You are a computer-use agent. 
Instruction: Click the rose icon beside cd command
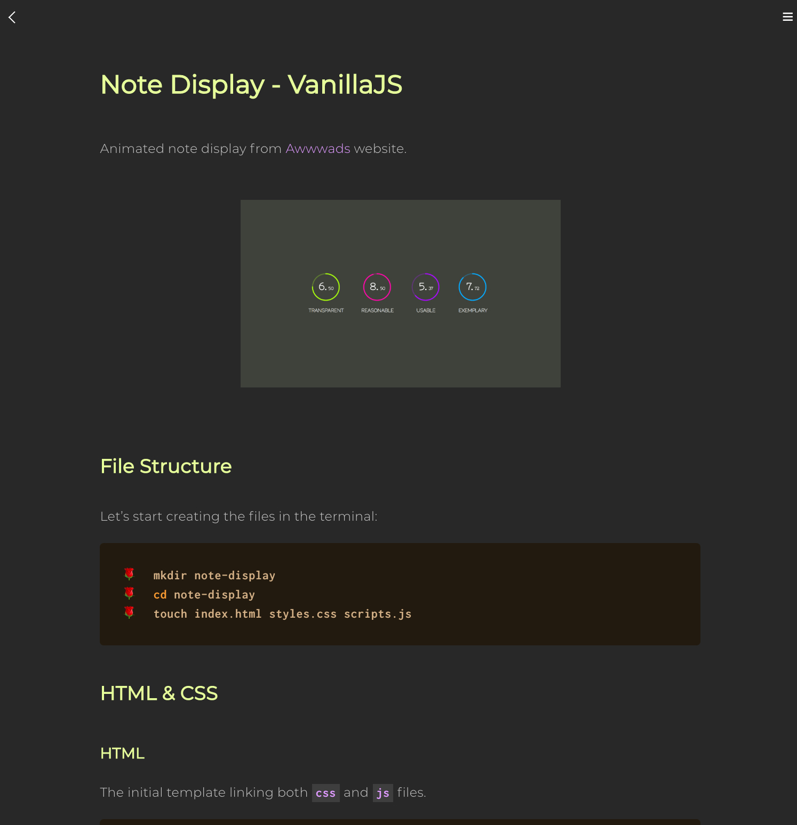(x=129, y=593)
